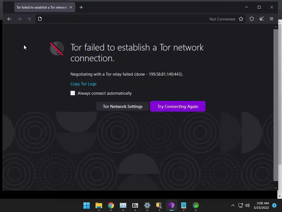Image resolution: width=282 pixels, height=212 pixels.
Task: Switch to Tor Browser taskbar icon
Action: pyautogui.click(x=171, y=205)
